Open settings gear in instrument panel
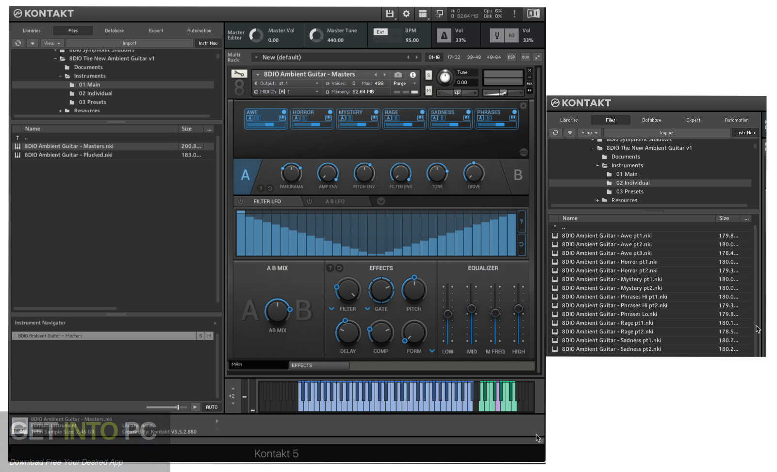Image resolution: width=777 pixels, height=472 pixels. click(x=523, y=106)
